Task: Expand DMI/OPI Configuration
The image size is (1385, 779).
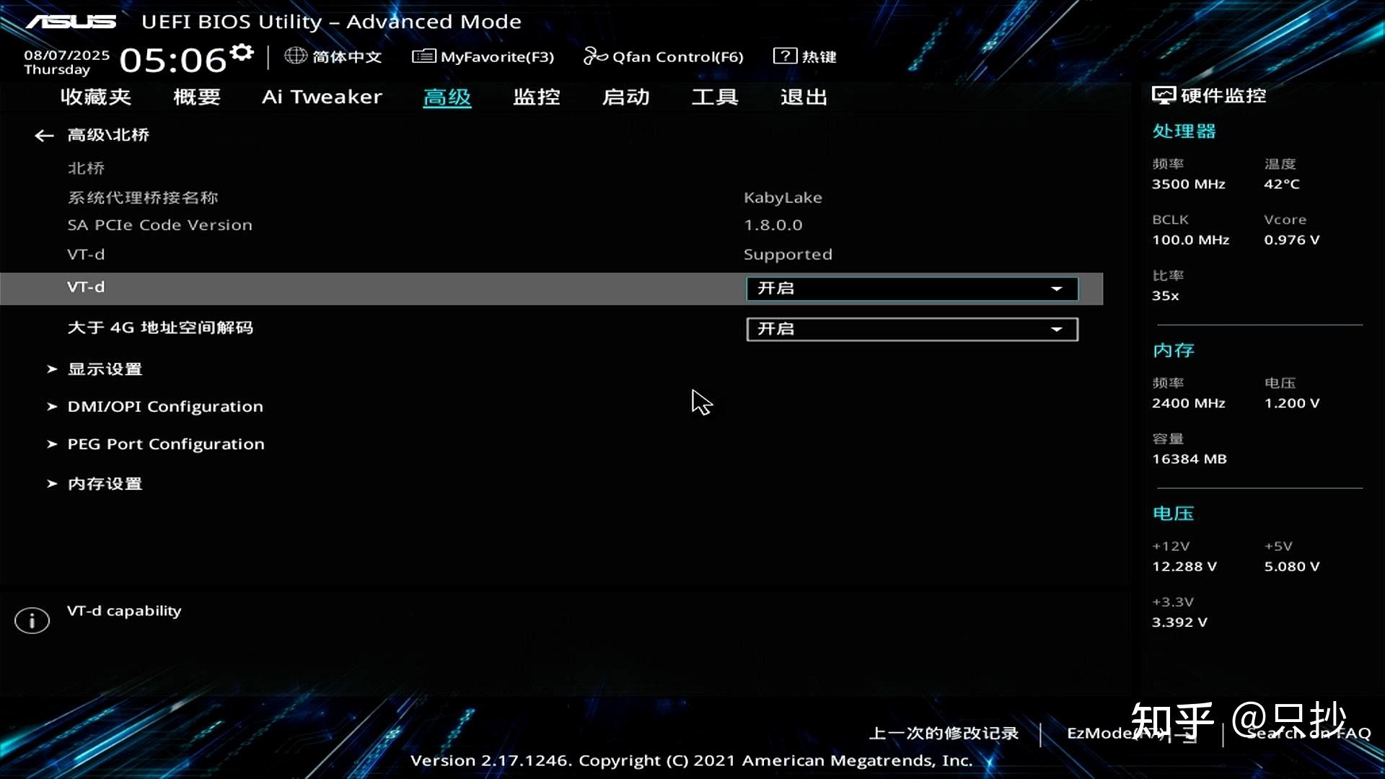Action: [165, 407]
